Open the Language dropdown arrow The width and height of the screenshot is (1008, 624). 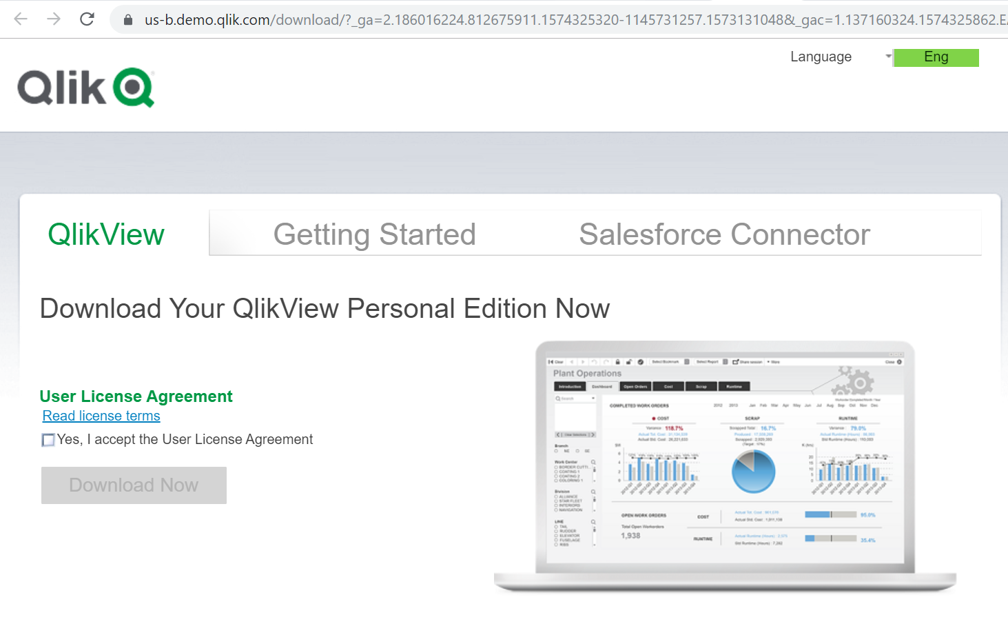pyautogui.click(x=888, y=57)
